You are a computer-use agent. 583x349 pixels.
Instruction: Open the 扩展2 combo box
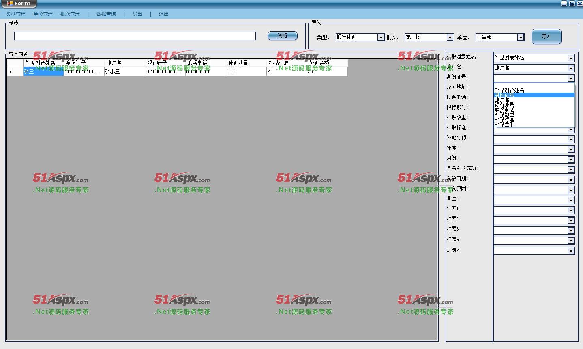tap(571, 220)
